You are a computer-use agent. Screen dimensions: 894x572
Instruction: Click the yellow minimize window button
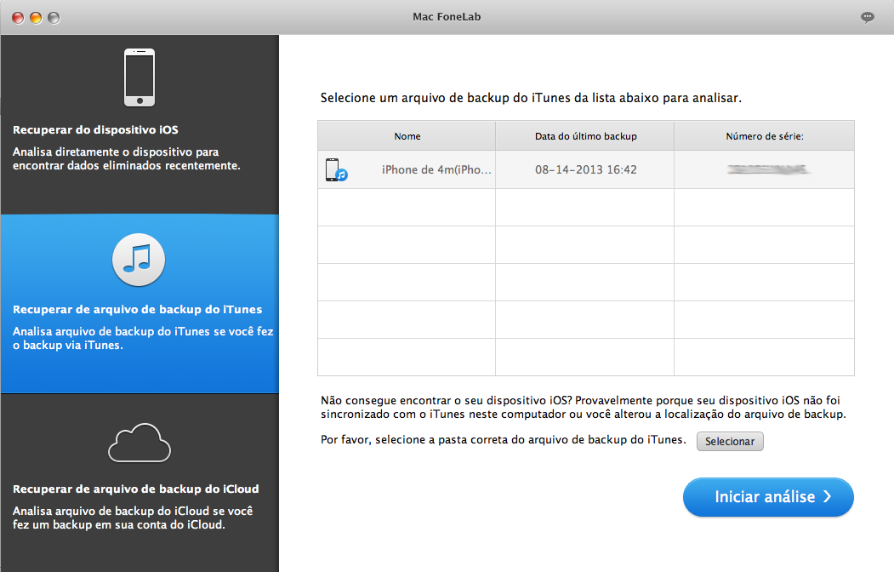click(36, 18)
